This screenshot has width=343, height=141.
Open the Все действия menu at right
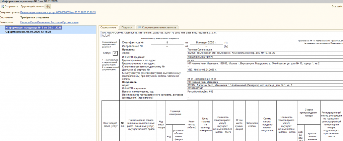(337, 6)
